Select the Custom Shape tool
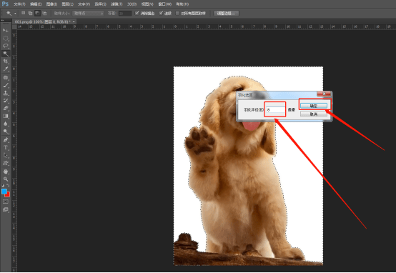Image resolution: width=396 pixels, height=273 pixels. pos(6,163)
